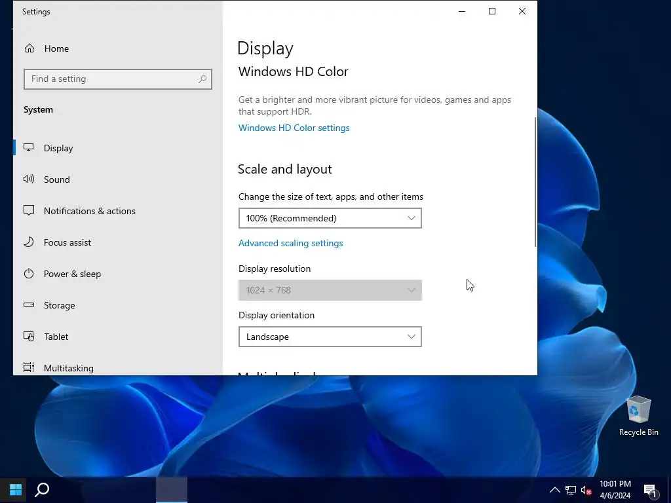
Task: Open the Windows Start button
Action: [x=16, y=490]
